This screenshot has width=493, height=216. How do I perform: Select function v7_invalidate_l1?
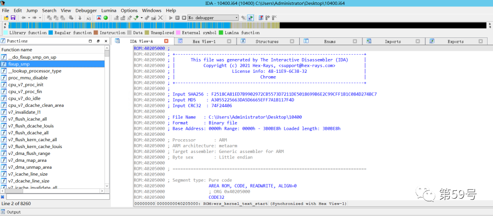[x=25, y=112]
